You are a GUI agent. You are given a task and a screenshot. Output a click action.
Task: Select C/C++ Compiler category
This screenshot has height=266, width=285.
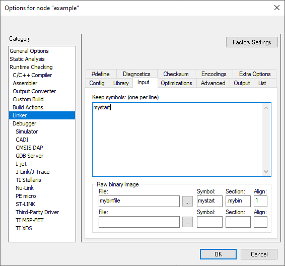(x=32, y=75)
